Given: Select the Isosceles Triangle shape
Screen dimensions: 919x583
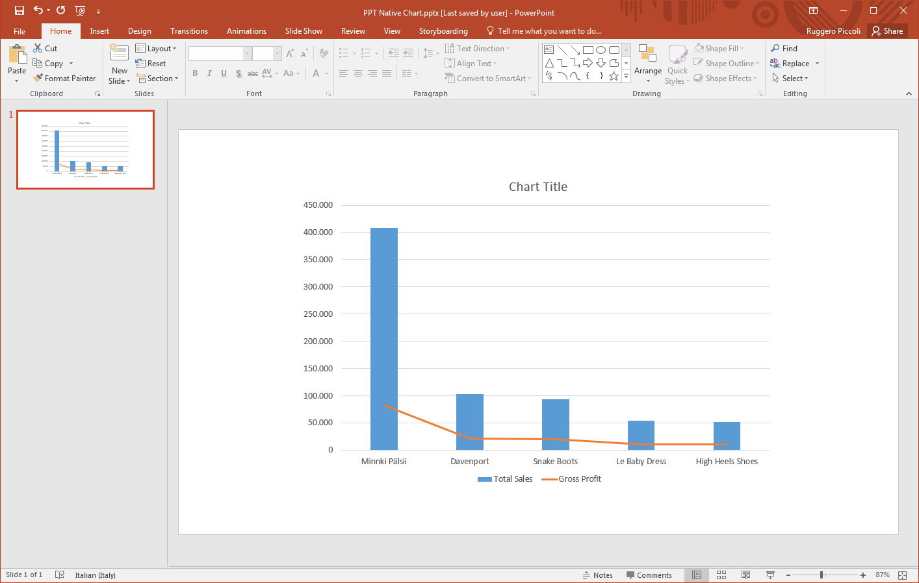Looking at the screenshot, I should click(x=549, y=63).
